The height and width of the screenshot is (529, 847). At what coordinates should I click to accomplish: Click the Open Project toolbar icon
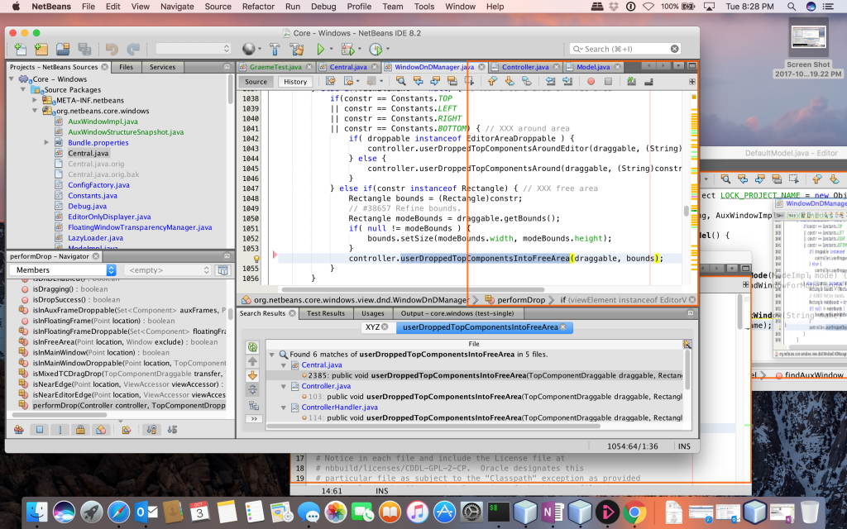(x=63, y=49)
